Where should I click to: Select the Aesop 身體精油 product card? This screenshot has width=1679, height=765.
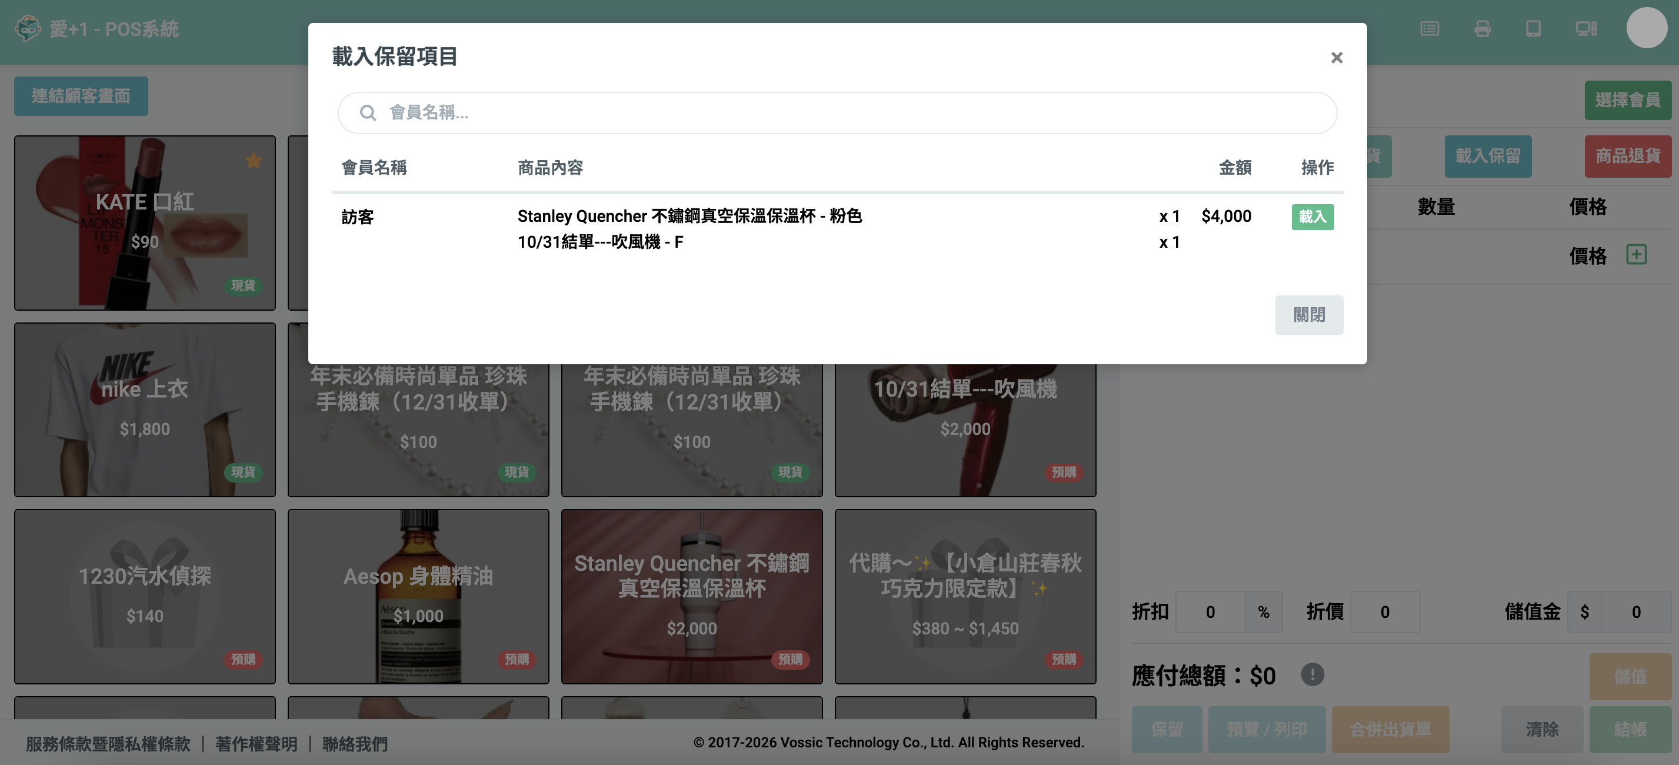click(x=418, y=597)
